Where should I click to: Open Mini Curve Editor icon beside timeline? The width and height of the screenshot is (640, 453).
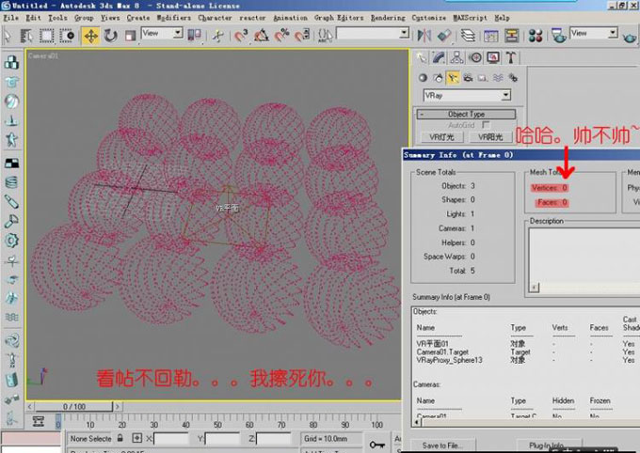(39, 421)
